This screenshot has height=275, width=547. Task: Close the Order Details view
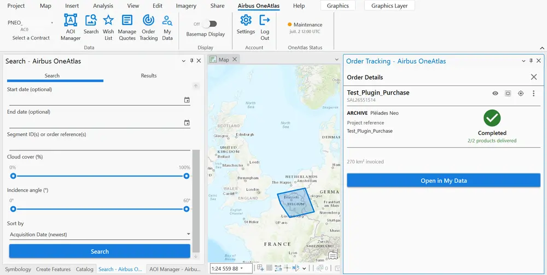tap(534, 77)
